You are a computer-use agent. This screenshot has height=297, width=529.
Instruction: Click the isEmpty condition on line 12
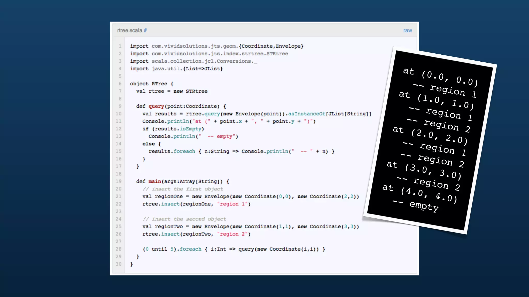point(190,129)
